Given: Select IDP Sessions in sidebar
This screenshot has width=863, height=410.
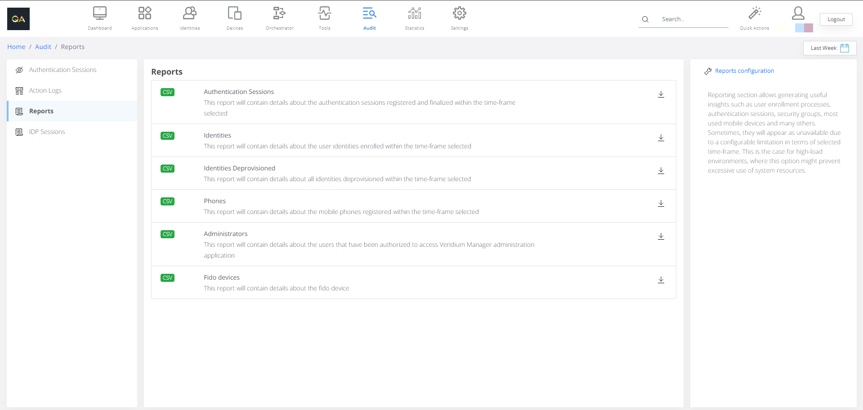Looking at the screenshot, I should 47,132.
